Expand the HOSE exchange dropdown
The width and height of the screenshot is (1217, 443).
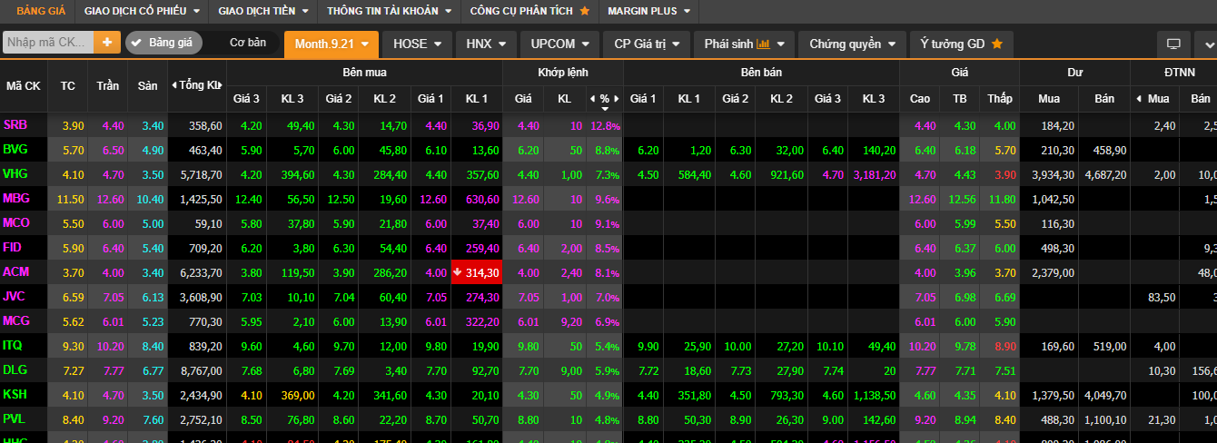(x=417, y=44)
